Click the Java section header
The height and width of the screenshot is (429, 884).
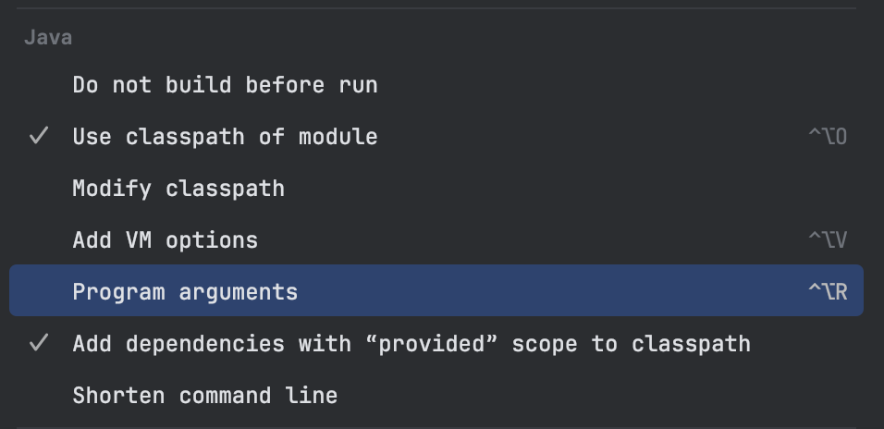click(48, 38)
